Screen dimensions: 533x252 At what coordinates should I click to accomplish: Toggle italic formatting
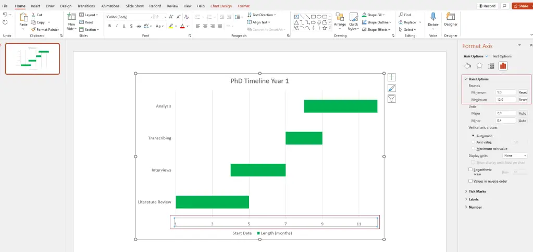pyautogui.click(x=117, y=26)
